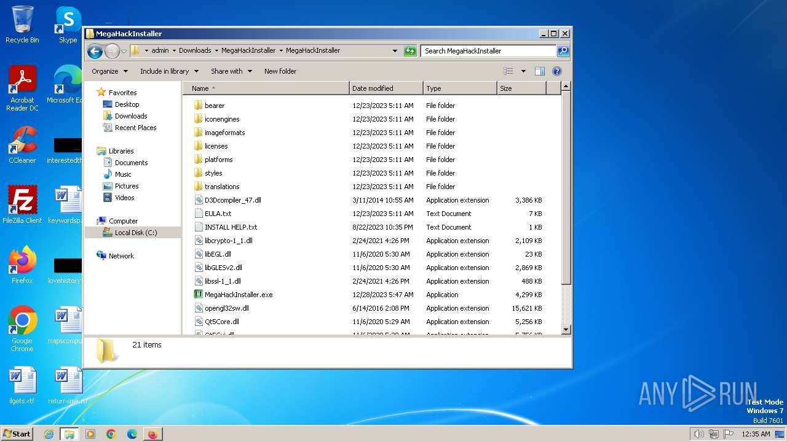This screenshot has width=787, height=442.
Task: Create a New folder
Action: tap(280, 71)
